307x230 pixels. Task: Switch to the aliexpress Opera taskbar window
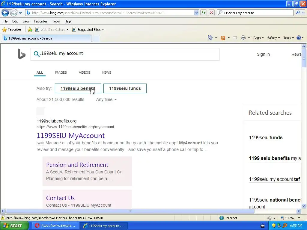[55, 226]
